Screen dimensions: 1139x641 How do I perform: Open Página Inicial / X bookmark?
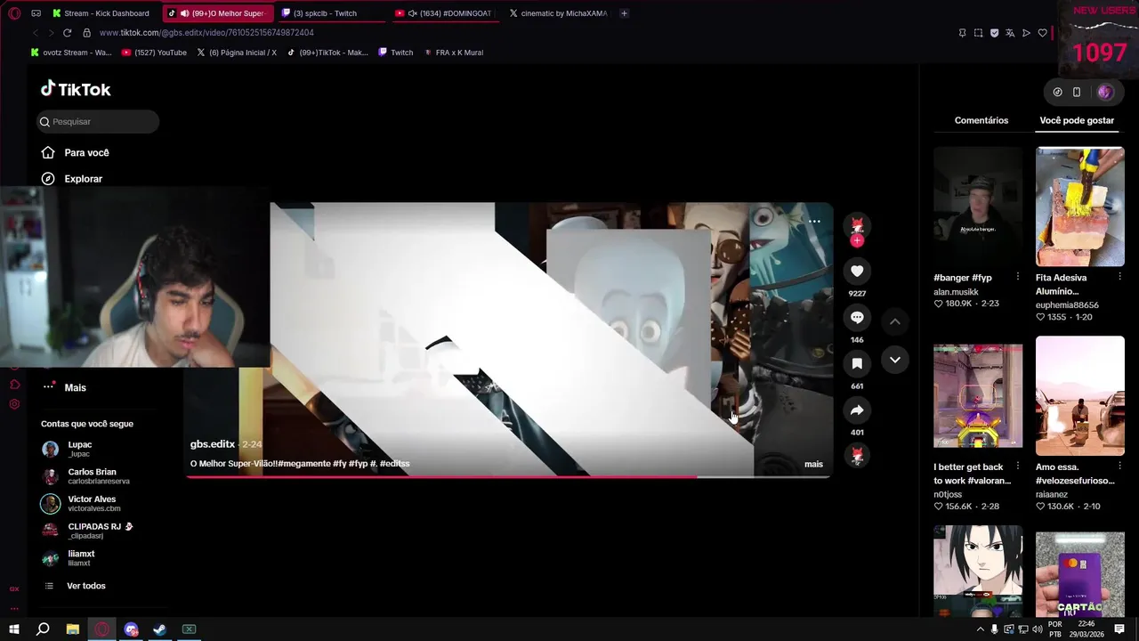point(237,53)
